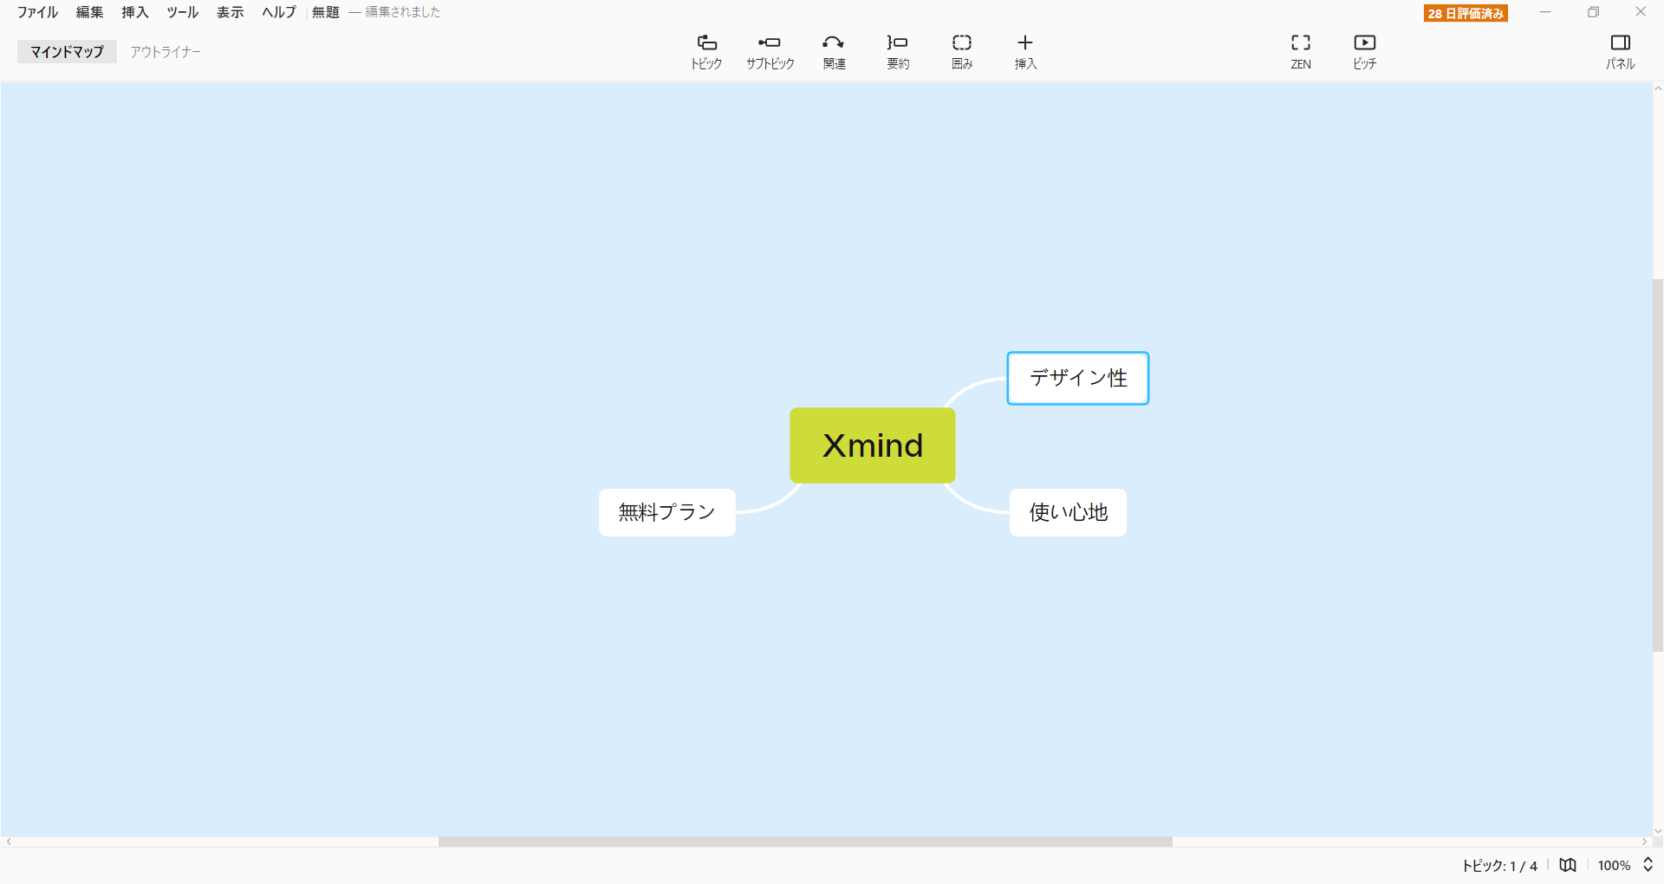
Task: Switch to the アウトライナー tab
Action: 166,52
